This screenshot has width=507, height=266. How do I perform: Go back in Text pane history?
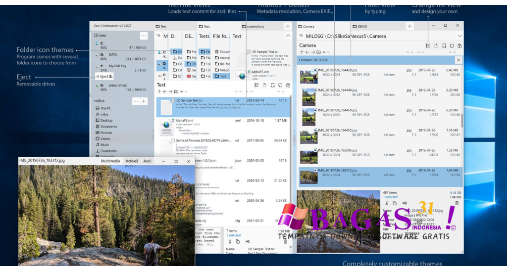(x=164, y=91)
